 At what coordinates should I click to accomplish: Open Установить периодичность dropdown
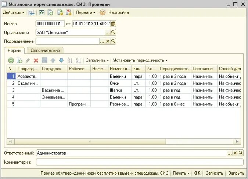click(140, 60)
